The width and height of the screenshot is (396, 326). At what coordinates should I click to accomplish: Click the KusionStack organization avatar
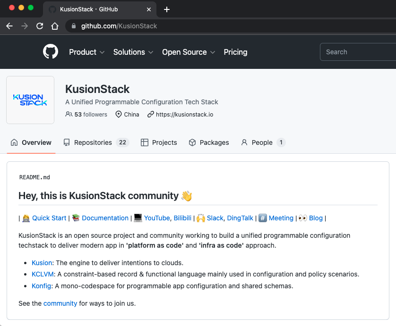point(30,100)
